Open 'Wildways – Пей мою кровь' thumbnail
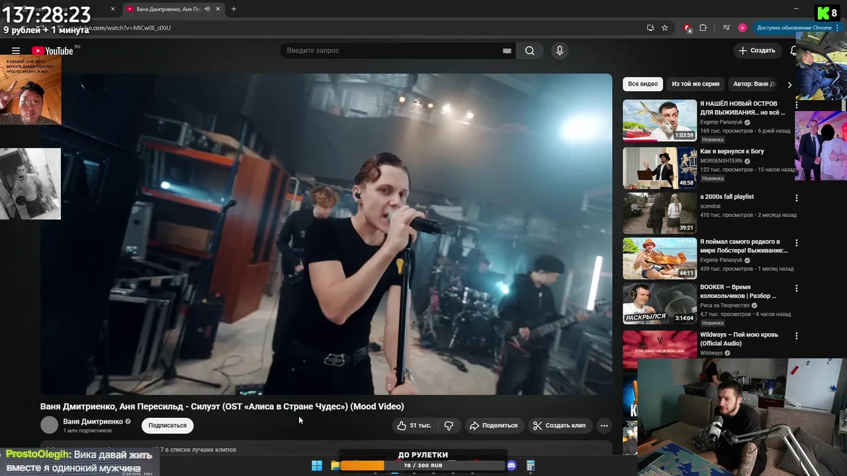Viewport: 847px width, 476px height. coord(660,344)
